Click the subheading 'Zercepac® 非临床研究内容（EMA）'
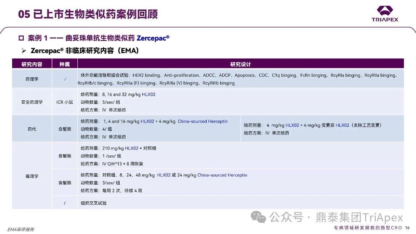The height and width of the screenshot is (234, 416). [81, 51]
